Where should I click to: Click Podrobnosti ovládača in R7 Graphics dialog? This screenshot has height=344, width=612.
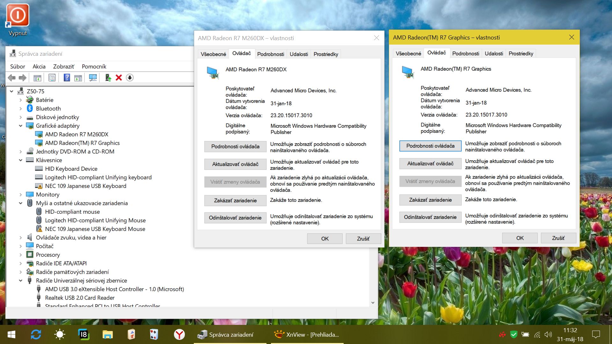click(430, 146)
